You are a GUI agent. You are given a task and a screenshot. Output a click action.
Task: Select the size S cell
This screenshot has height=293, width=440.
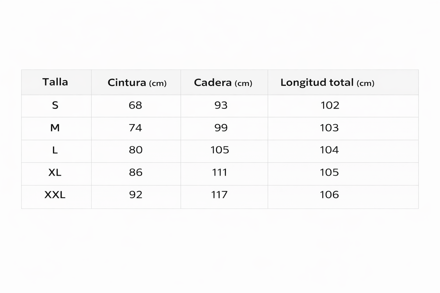pyautogui.click(x=55, y=105)
